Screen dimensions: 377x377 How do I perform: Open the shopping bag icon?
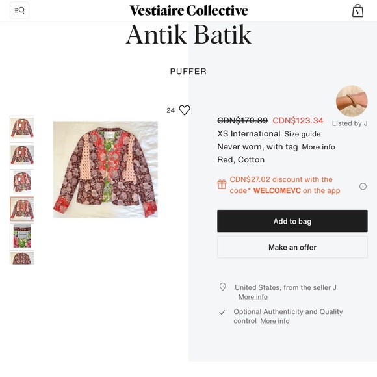[357, 11]
